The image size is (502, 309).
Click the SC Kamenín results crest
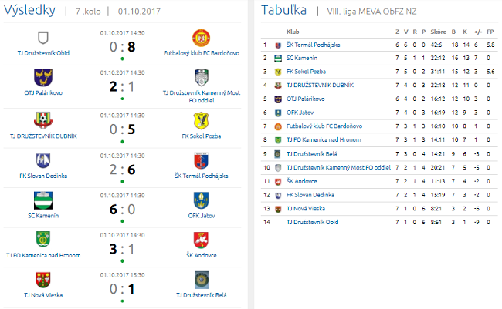[42, 200]
